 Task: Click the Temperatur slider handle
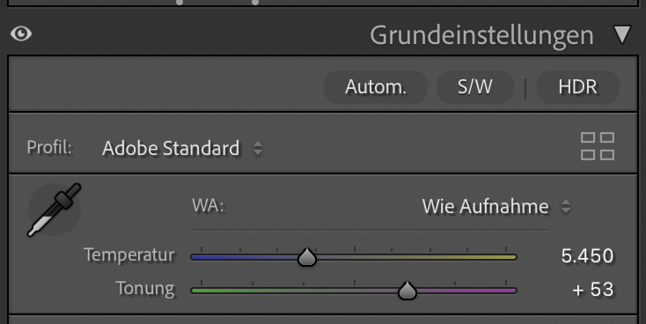click(x=307, y=258)
